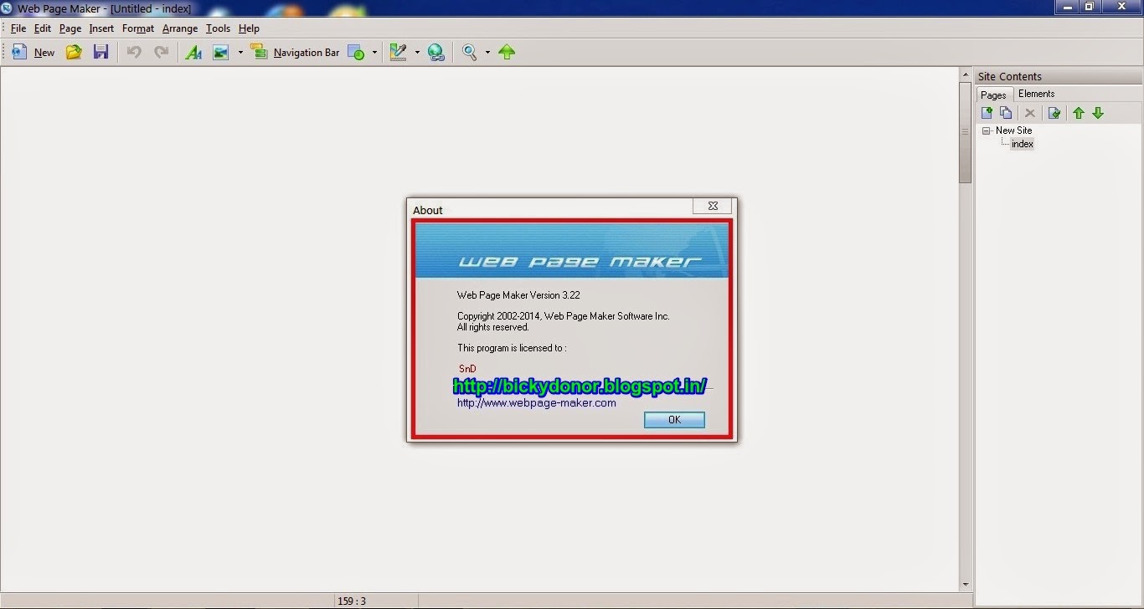Insert a Navigation Bar from the toolbar
This screenshot has width=1144, height=609.
click(x=295, y=53)
